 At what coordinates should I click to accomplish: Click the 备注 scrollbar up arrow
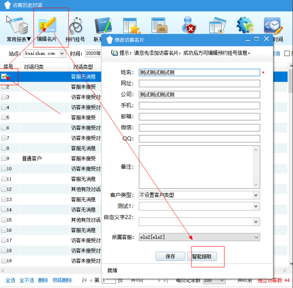click(x=256, y=150)
